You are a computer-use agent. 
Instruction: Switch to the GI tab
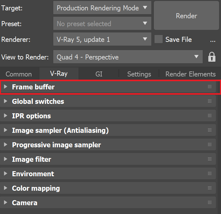click(x=99, y=74)
